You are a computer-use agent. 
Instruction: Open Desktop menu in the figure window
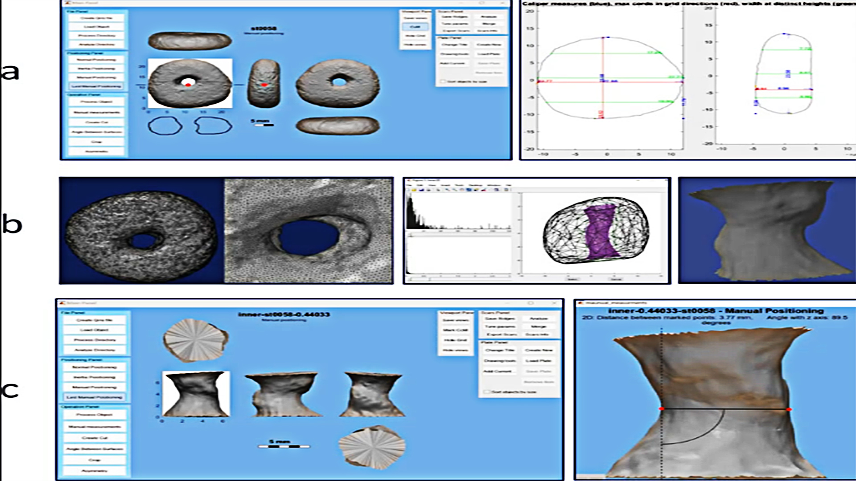coord(475,185)
